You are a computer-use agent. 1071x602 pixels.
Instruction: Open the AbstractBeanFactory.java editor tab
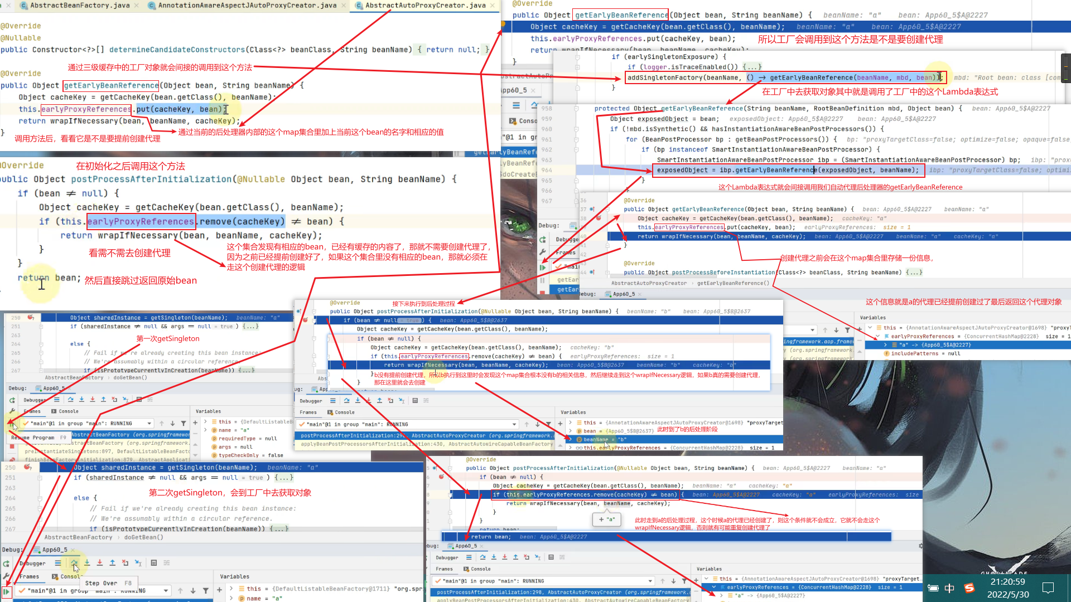[79, 6]
